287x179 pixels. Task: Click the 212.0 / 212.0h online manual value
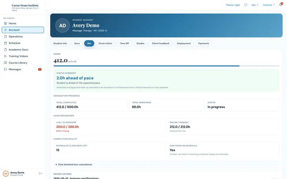(180, 127)
